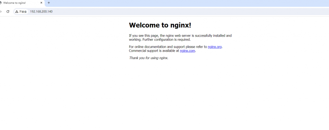Select the 'Welcome to nginx!' browser tab
329x130 pixels.
point(22,3)
